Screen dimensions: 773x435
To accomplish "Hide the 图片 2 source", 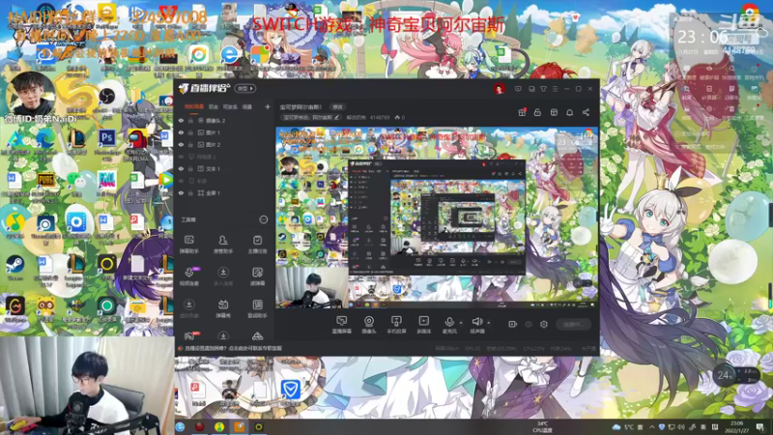I will [181, 144].
